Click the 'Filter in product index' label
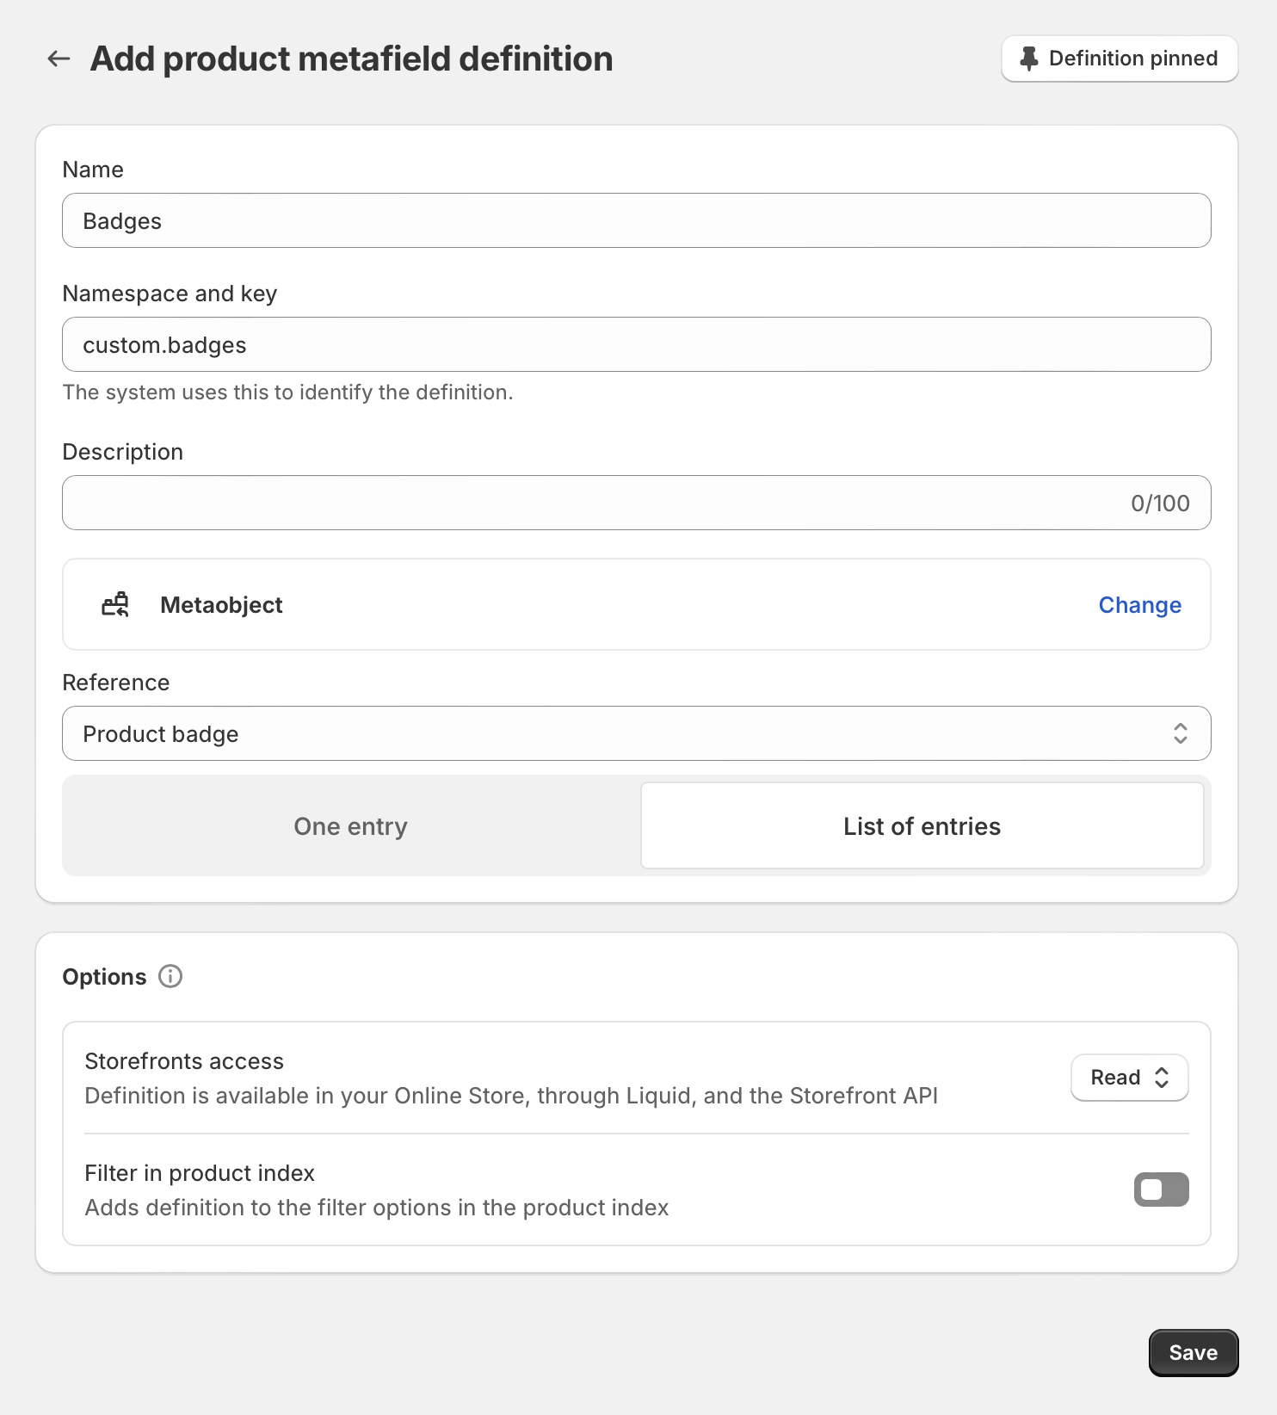The image size is (1277, 1415). 200,1172
